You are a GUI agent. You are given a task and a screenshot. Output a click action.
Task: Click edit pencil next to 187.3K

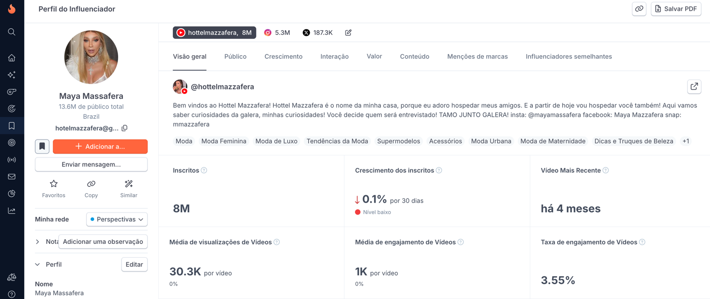pyautogui.click(x=348, y=33)
